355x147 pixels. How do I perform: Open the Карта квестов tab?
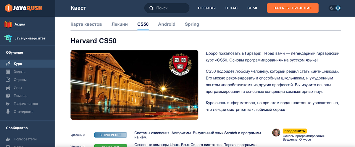86,24
